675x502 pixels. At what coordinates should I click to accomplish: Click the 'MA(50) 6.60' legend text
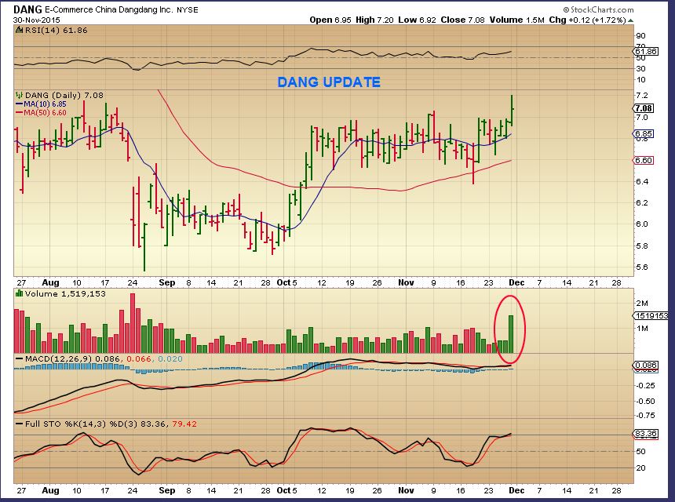tap(46, 113)
